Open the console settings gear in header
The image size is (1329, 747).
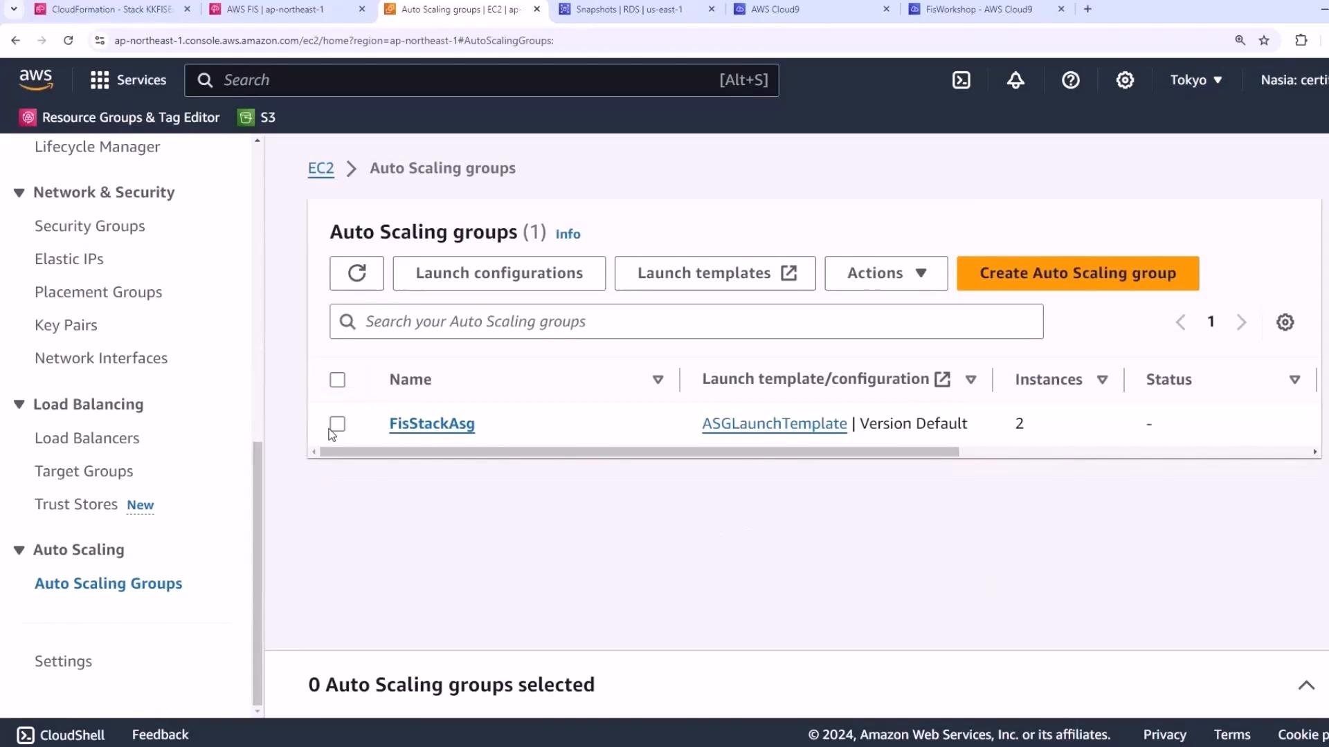click(x=1125, y=80)
